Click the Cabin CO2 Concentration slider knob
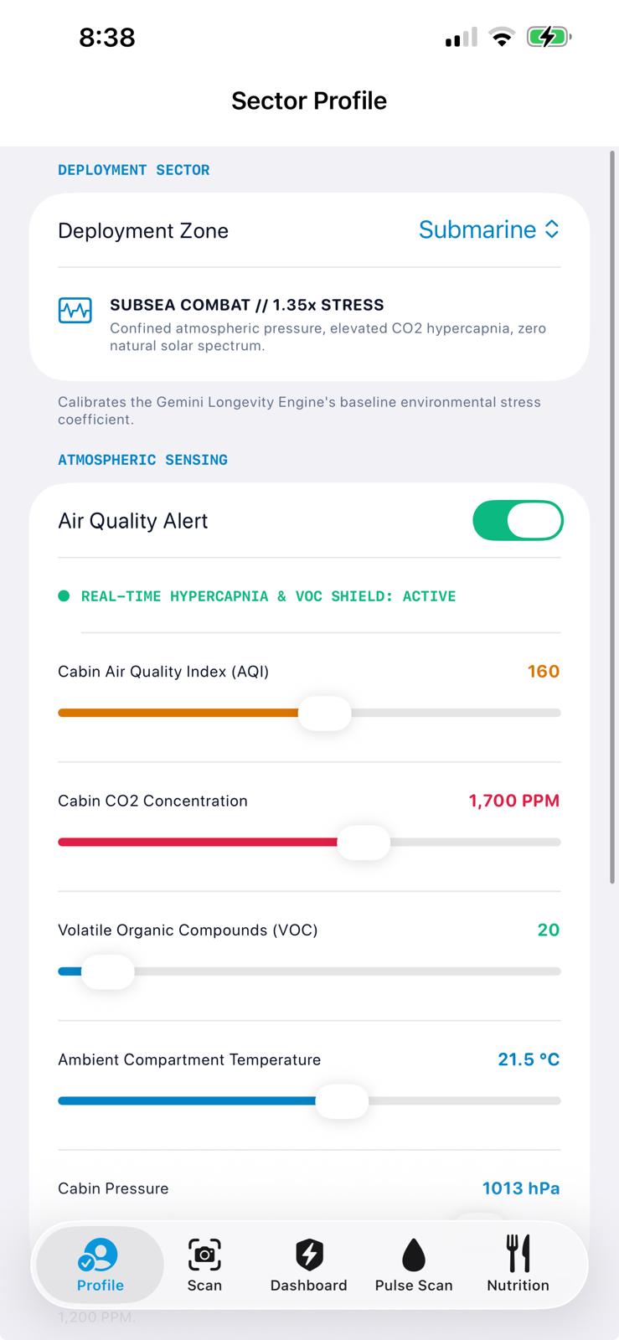The height and width of the screenshot is (1340, 619). [x=364, y=843]
